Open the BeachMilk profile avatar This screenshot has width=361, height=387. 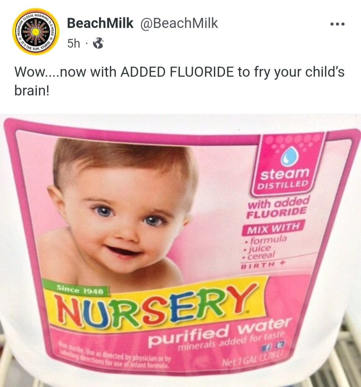point(35,32)
